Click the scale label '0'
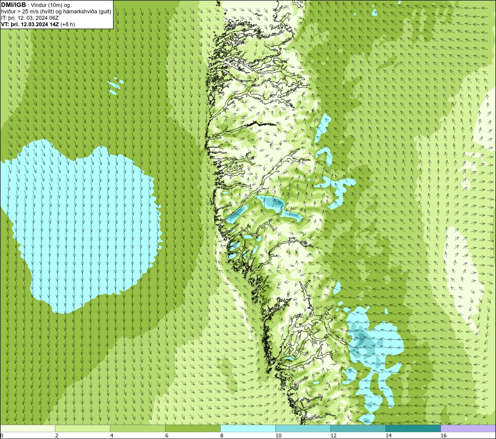Viewport: 496px width, 439px height. (x=1, y=436)
